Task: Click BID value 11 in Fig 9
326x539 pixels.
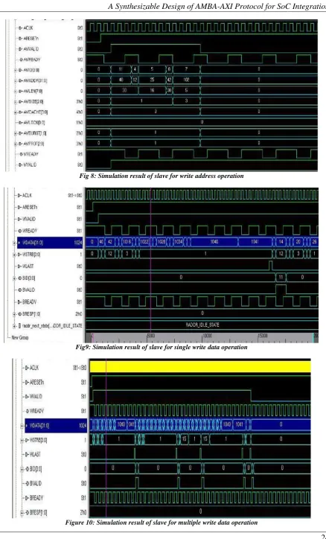Action: [x=281, y=277]
